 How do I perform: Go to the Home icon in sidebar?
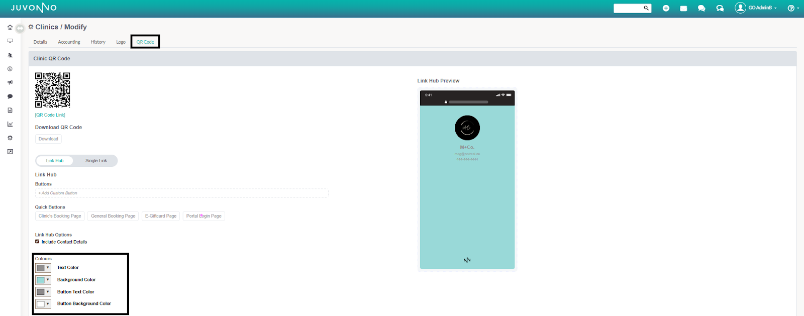coord(10,27)
